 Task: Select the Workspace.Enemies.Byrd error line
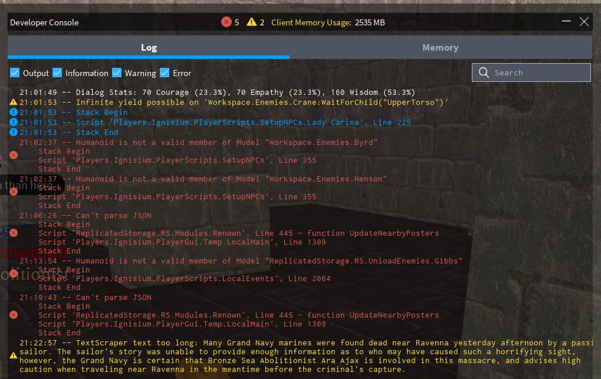199,142
